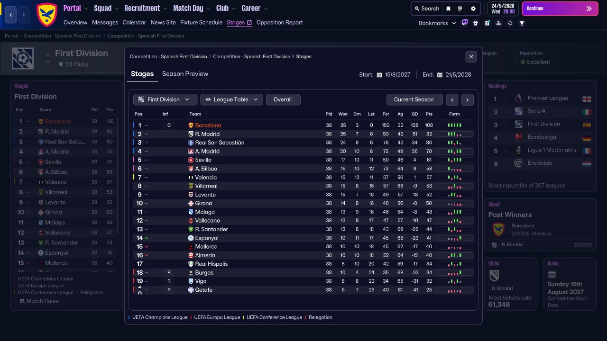The width and height of the screenshot is (607, 341).
Task: Click the calendar icon in the Rules card
Action: pos(552,274)
